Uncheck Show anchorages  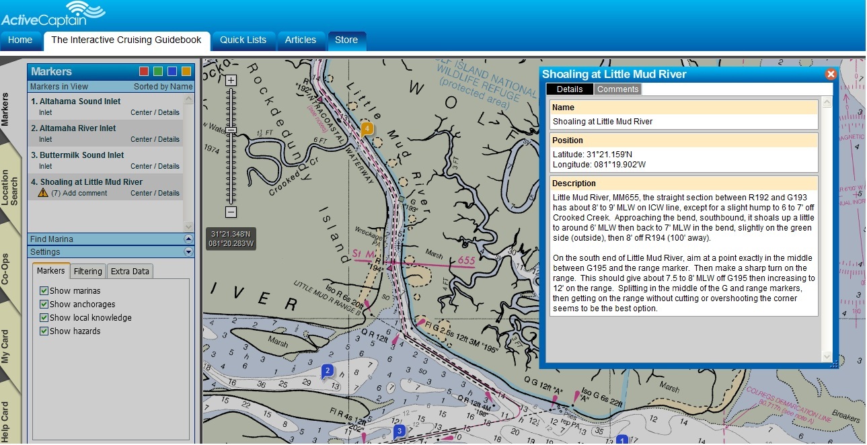click(x=44, y=305)
